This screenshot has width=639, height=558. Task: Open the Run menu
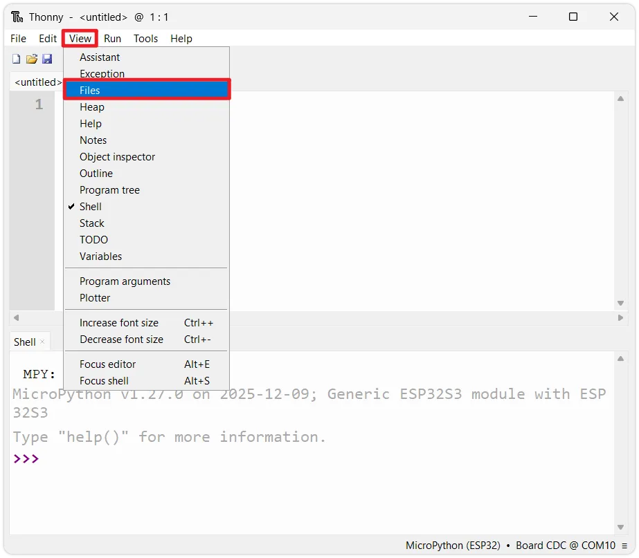coord(112,39)
